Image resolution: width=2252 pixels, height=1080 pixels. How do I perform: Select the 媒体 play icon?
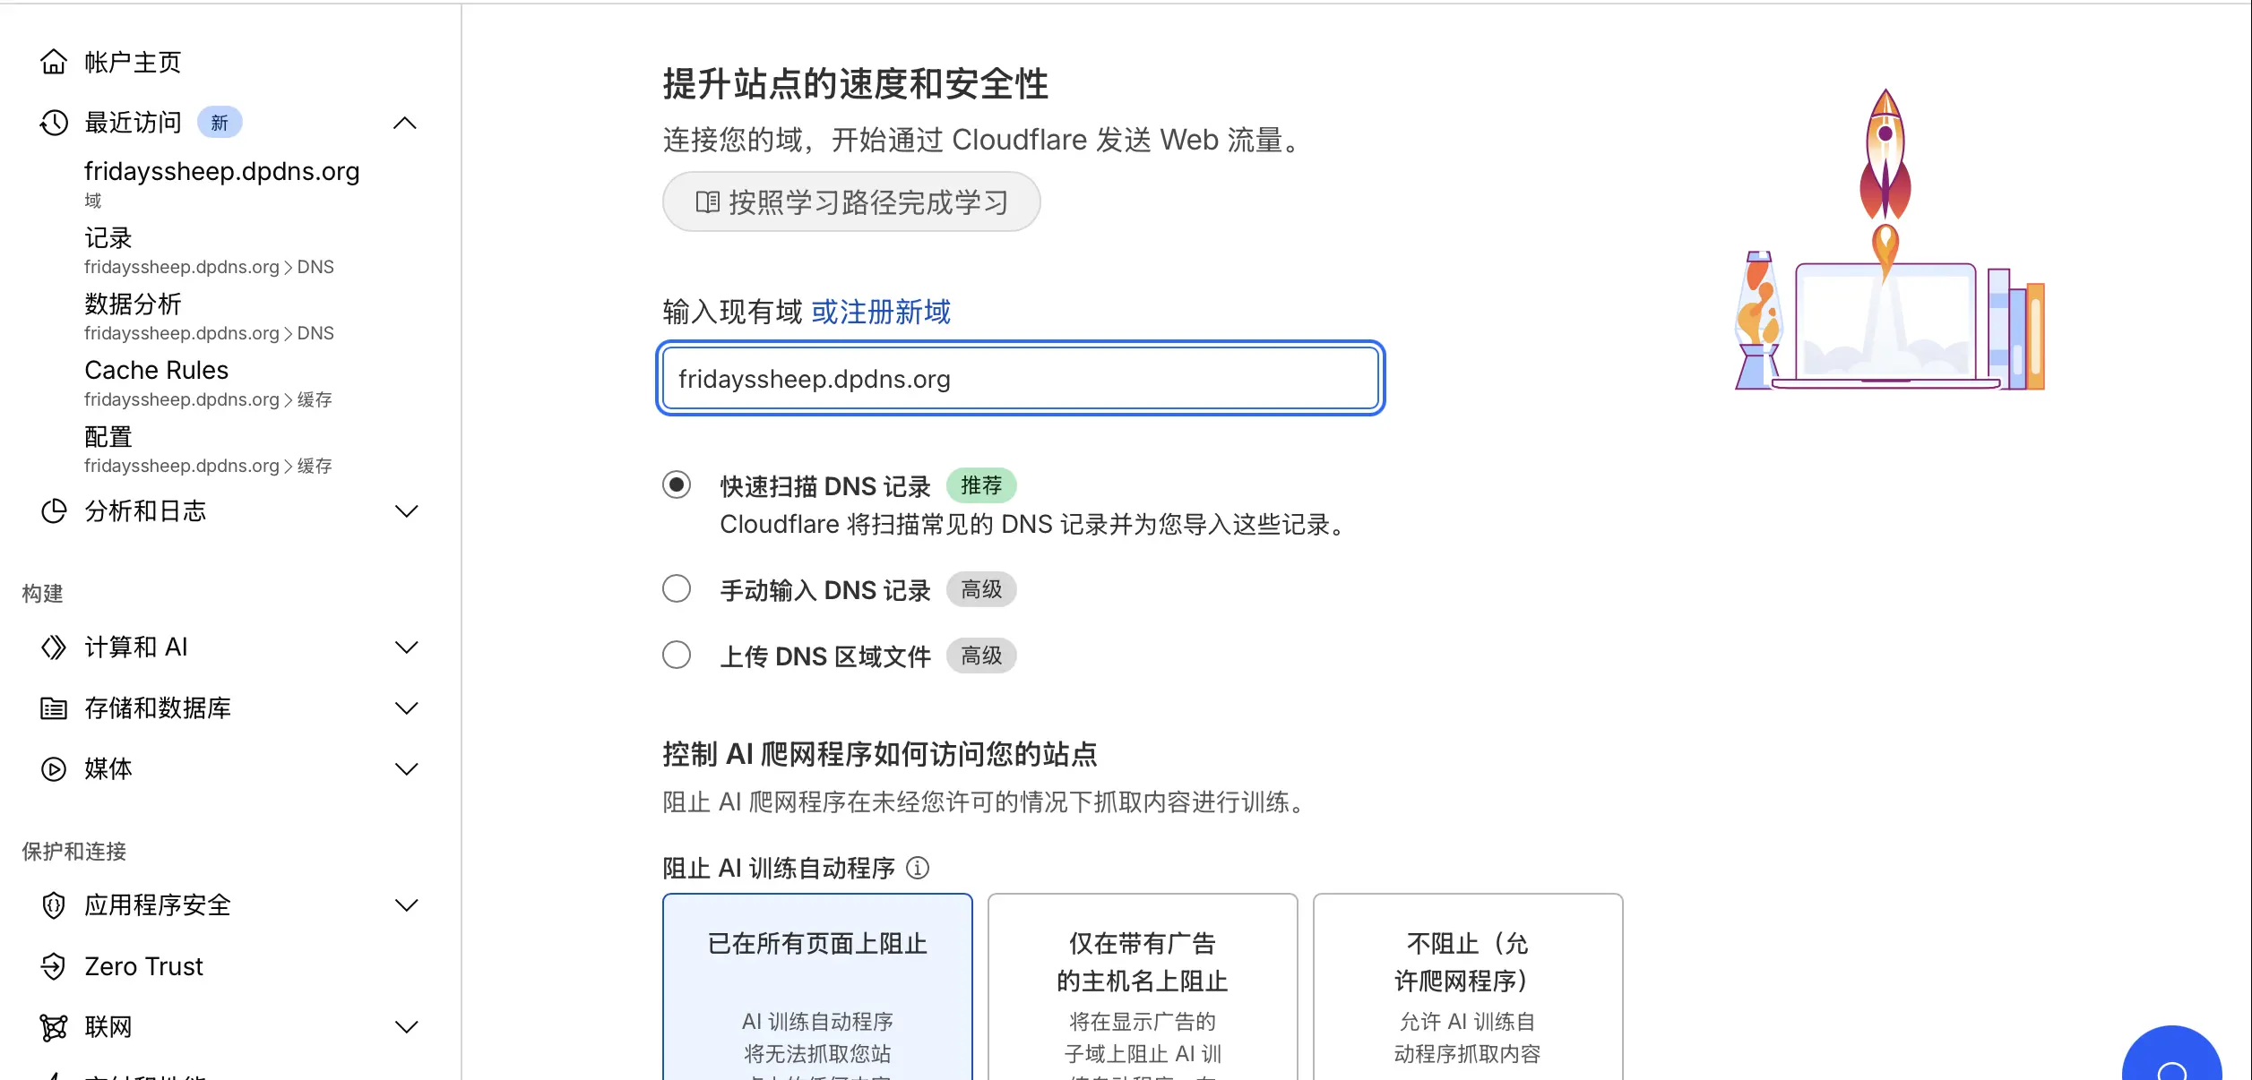coord(55,768)
